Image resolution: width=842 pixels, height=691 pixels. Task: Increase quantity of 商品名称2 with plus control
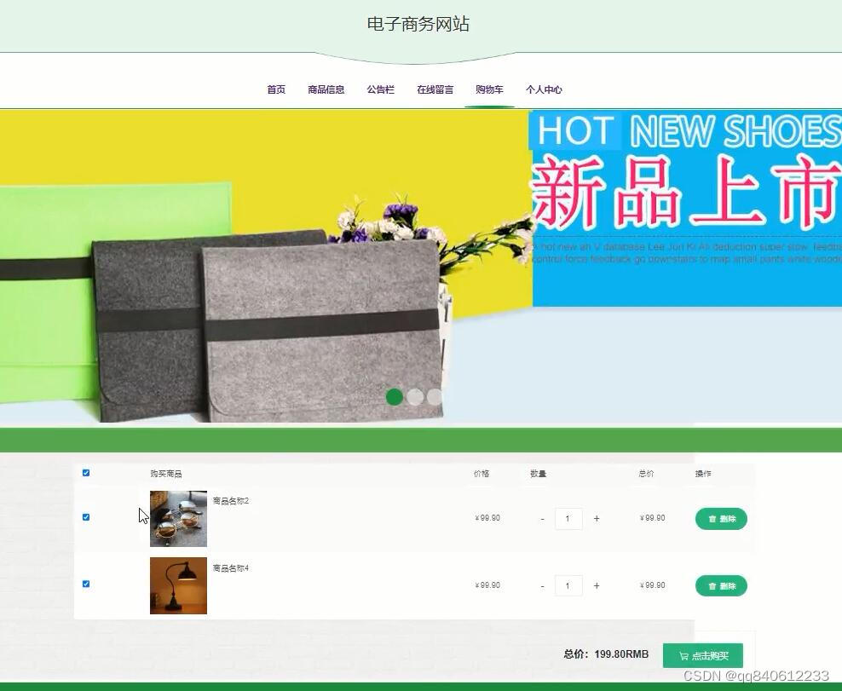click(x=597, y=518)
